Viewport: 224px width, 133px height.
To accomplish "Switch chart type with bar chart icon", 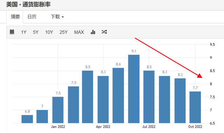I will 93,32.
